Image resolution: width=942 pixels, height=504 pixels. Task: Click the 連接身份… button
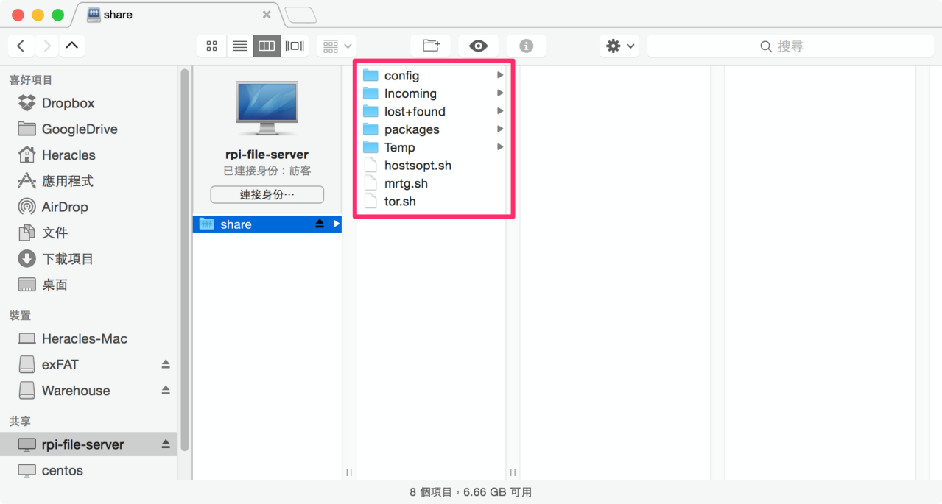point(267,195)
